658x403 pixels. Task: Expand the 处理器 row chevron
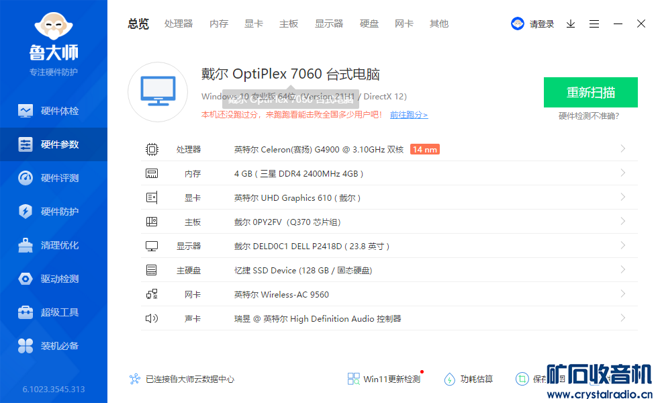tap(623, 148)
